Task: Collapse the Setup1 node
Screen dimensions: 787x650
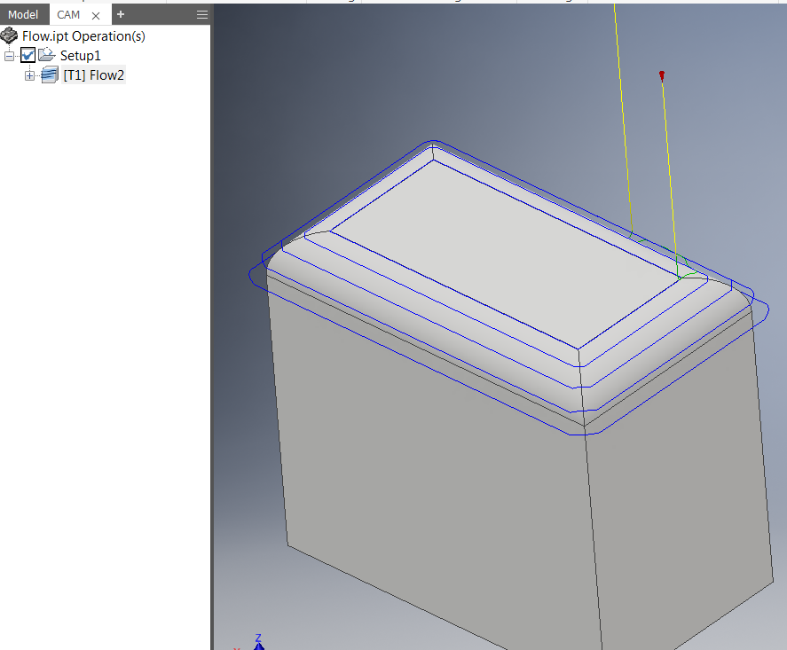Action: [9, 55]
